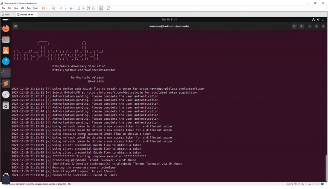Viewport: 328px width, 189px height.
Task: Click 'Running the enumerate_users technique' line
Action: pos(63,168)
